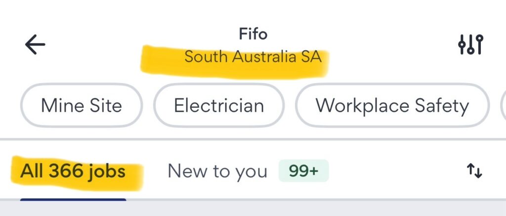Click the blue underline beneath All jobs
Image resolution: width=506 pixels, height=216 pixels.
click(73, 200)
